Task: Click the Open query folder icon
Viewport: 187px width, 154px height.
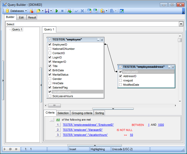Action: [38, 11]
